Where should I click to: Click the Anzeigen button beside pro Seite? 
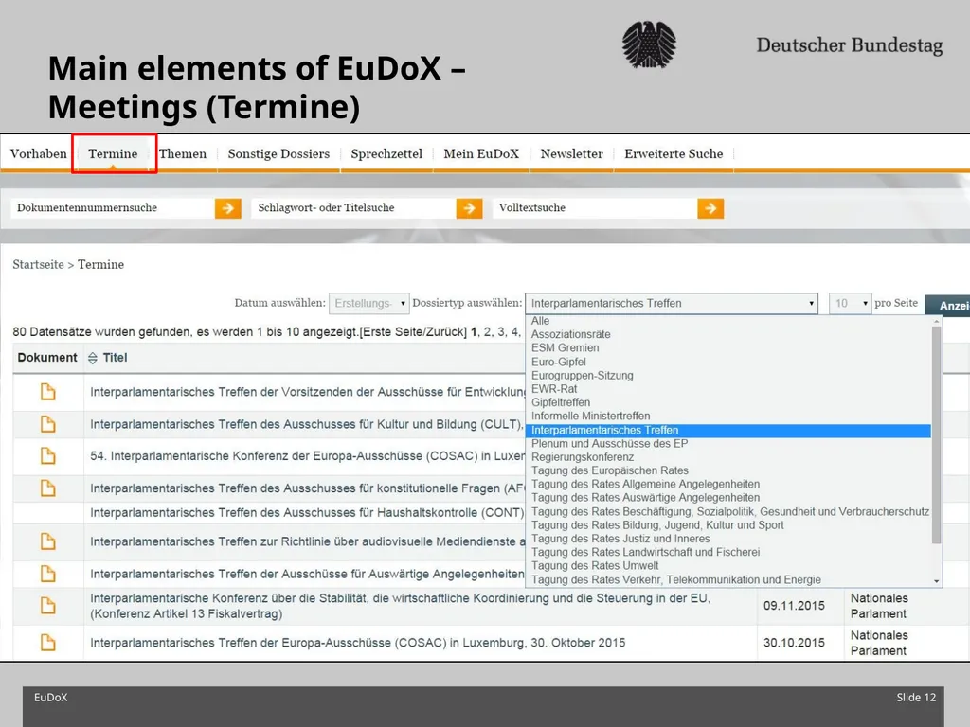coord(947,306)
